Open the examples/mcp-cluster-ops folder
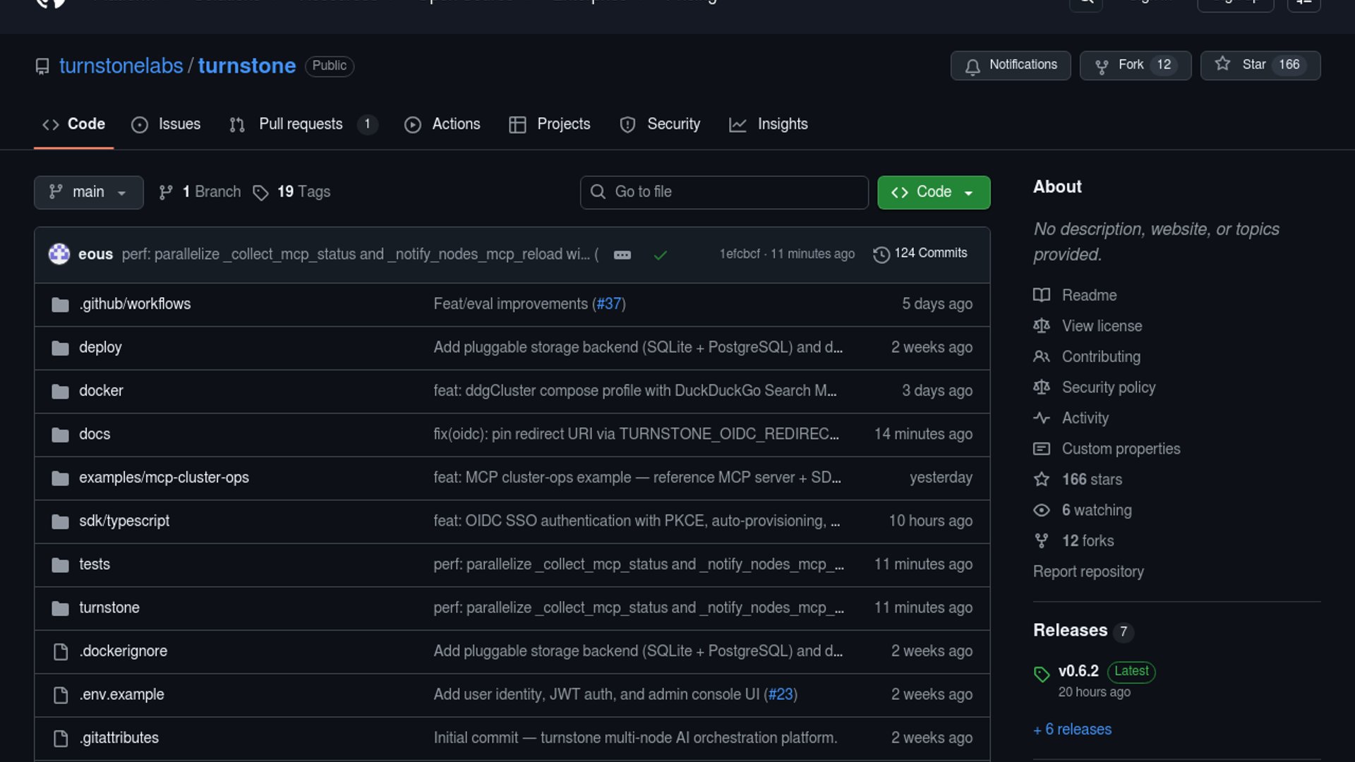Screen dimensions: 1355x762 [x=164, y=478]
